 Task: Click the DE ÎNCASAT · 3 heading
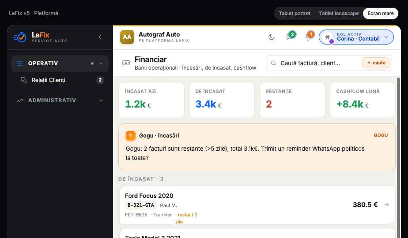[x=141, y=179]
